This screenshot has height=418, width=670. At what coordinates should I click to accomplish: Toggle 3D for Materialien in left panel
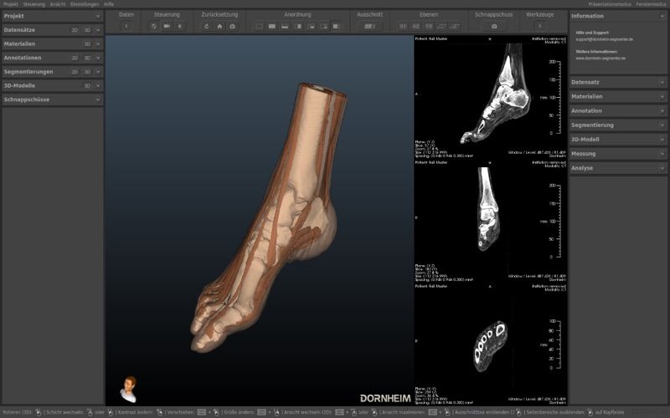point(87,44)
